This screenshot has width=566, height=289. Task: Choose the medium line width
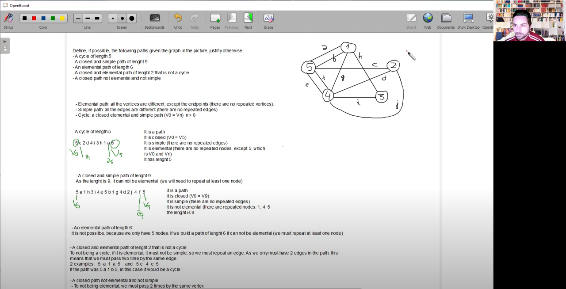coord(88,18)
